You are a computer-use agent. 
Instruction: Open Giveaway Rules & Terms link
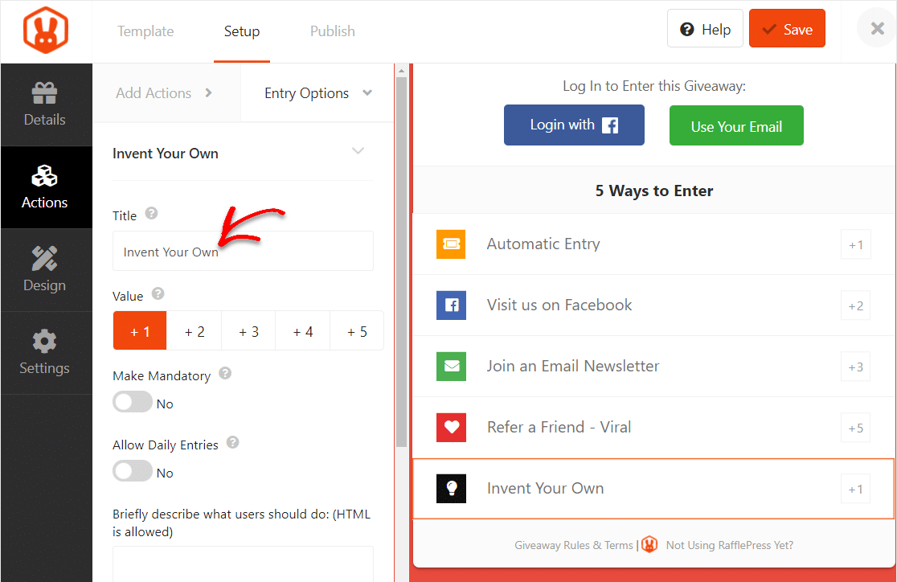(x=574, y=545)
